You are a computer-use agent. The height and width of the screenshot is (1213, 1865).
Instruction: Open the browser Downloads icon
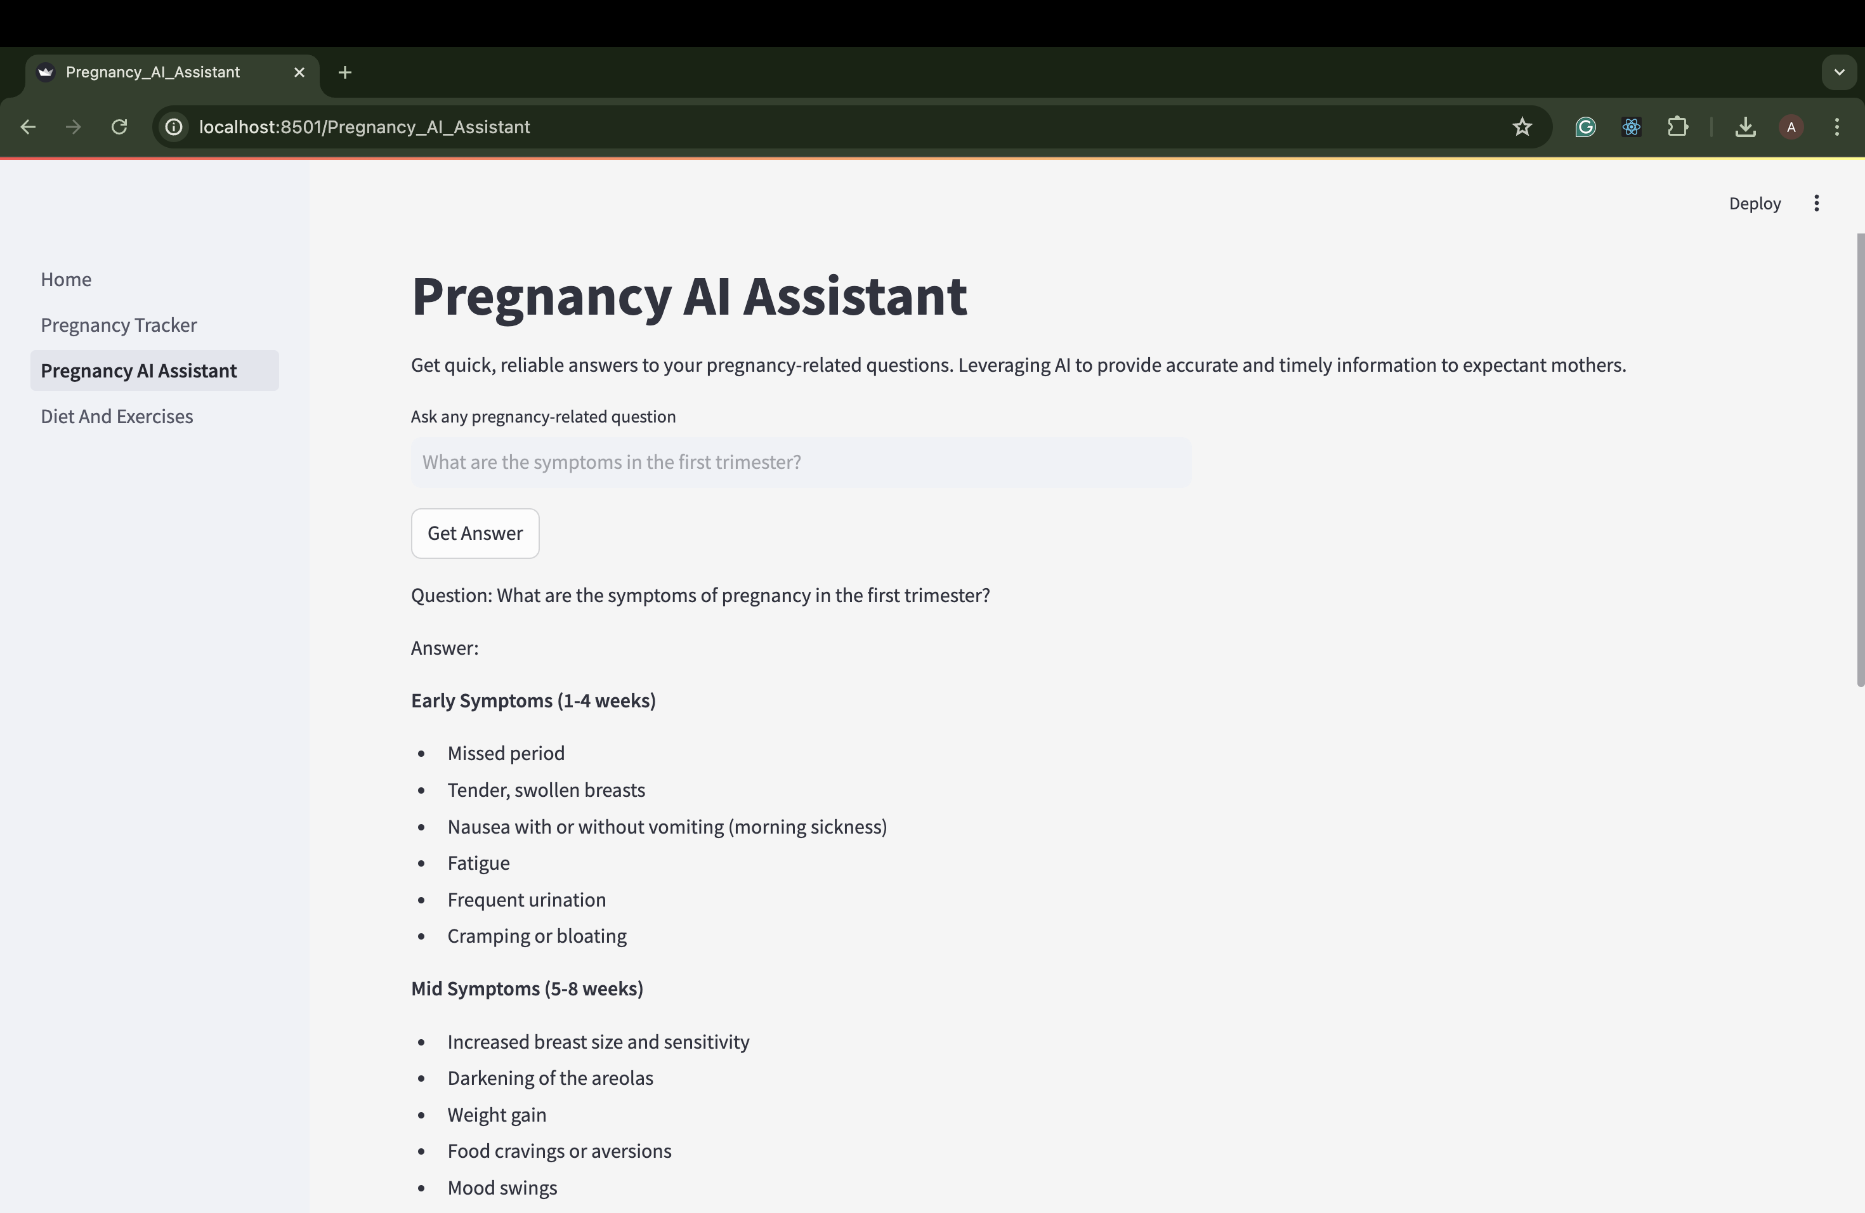1745,127
